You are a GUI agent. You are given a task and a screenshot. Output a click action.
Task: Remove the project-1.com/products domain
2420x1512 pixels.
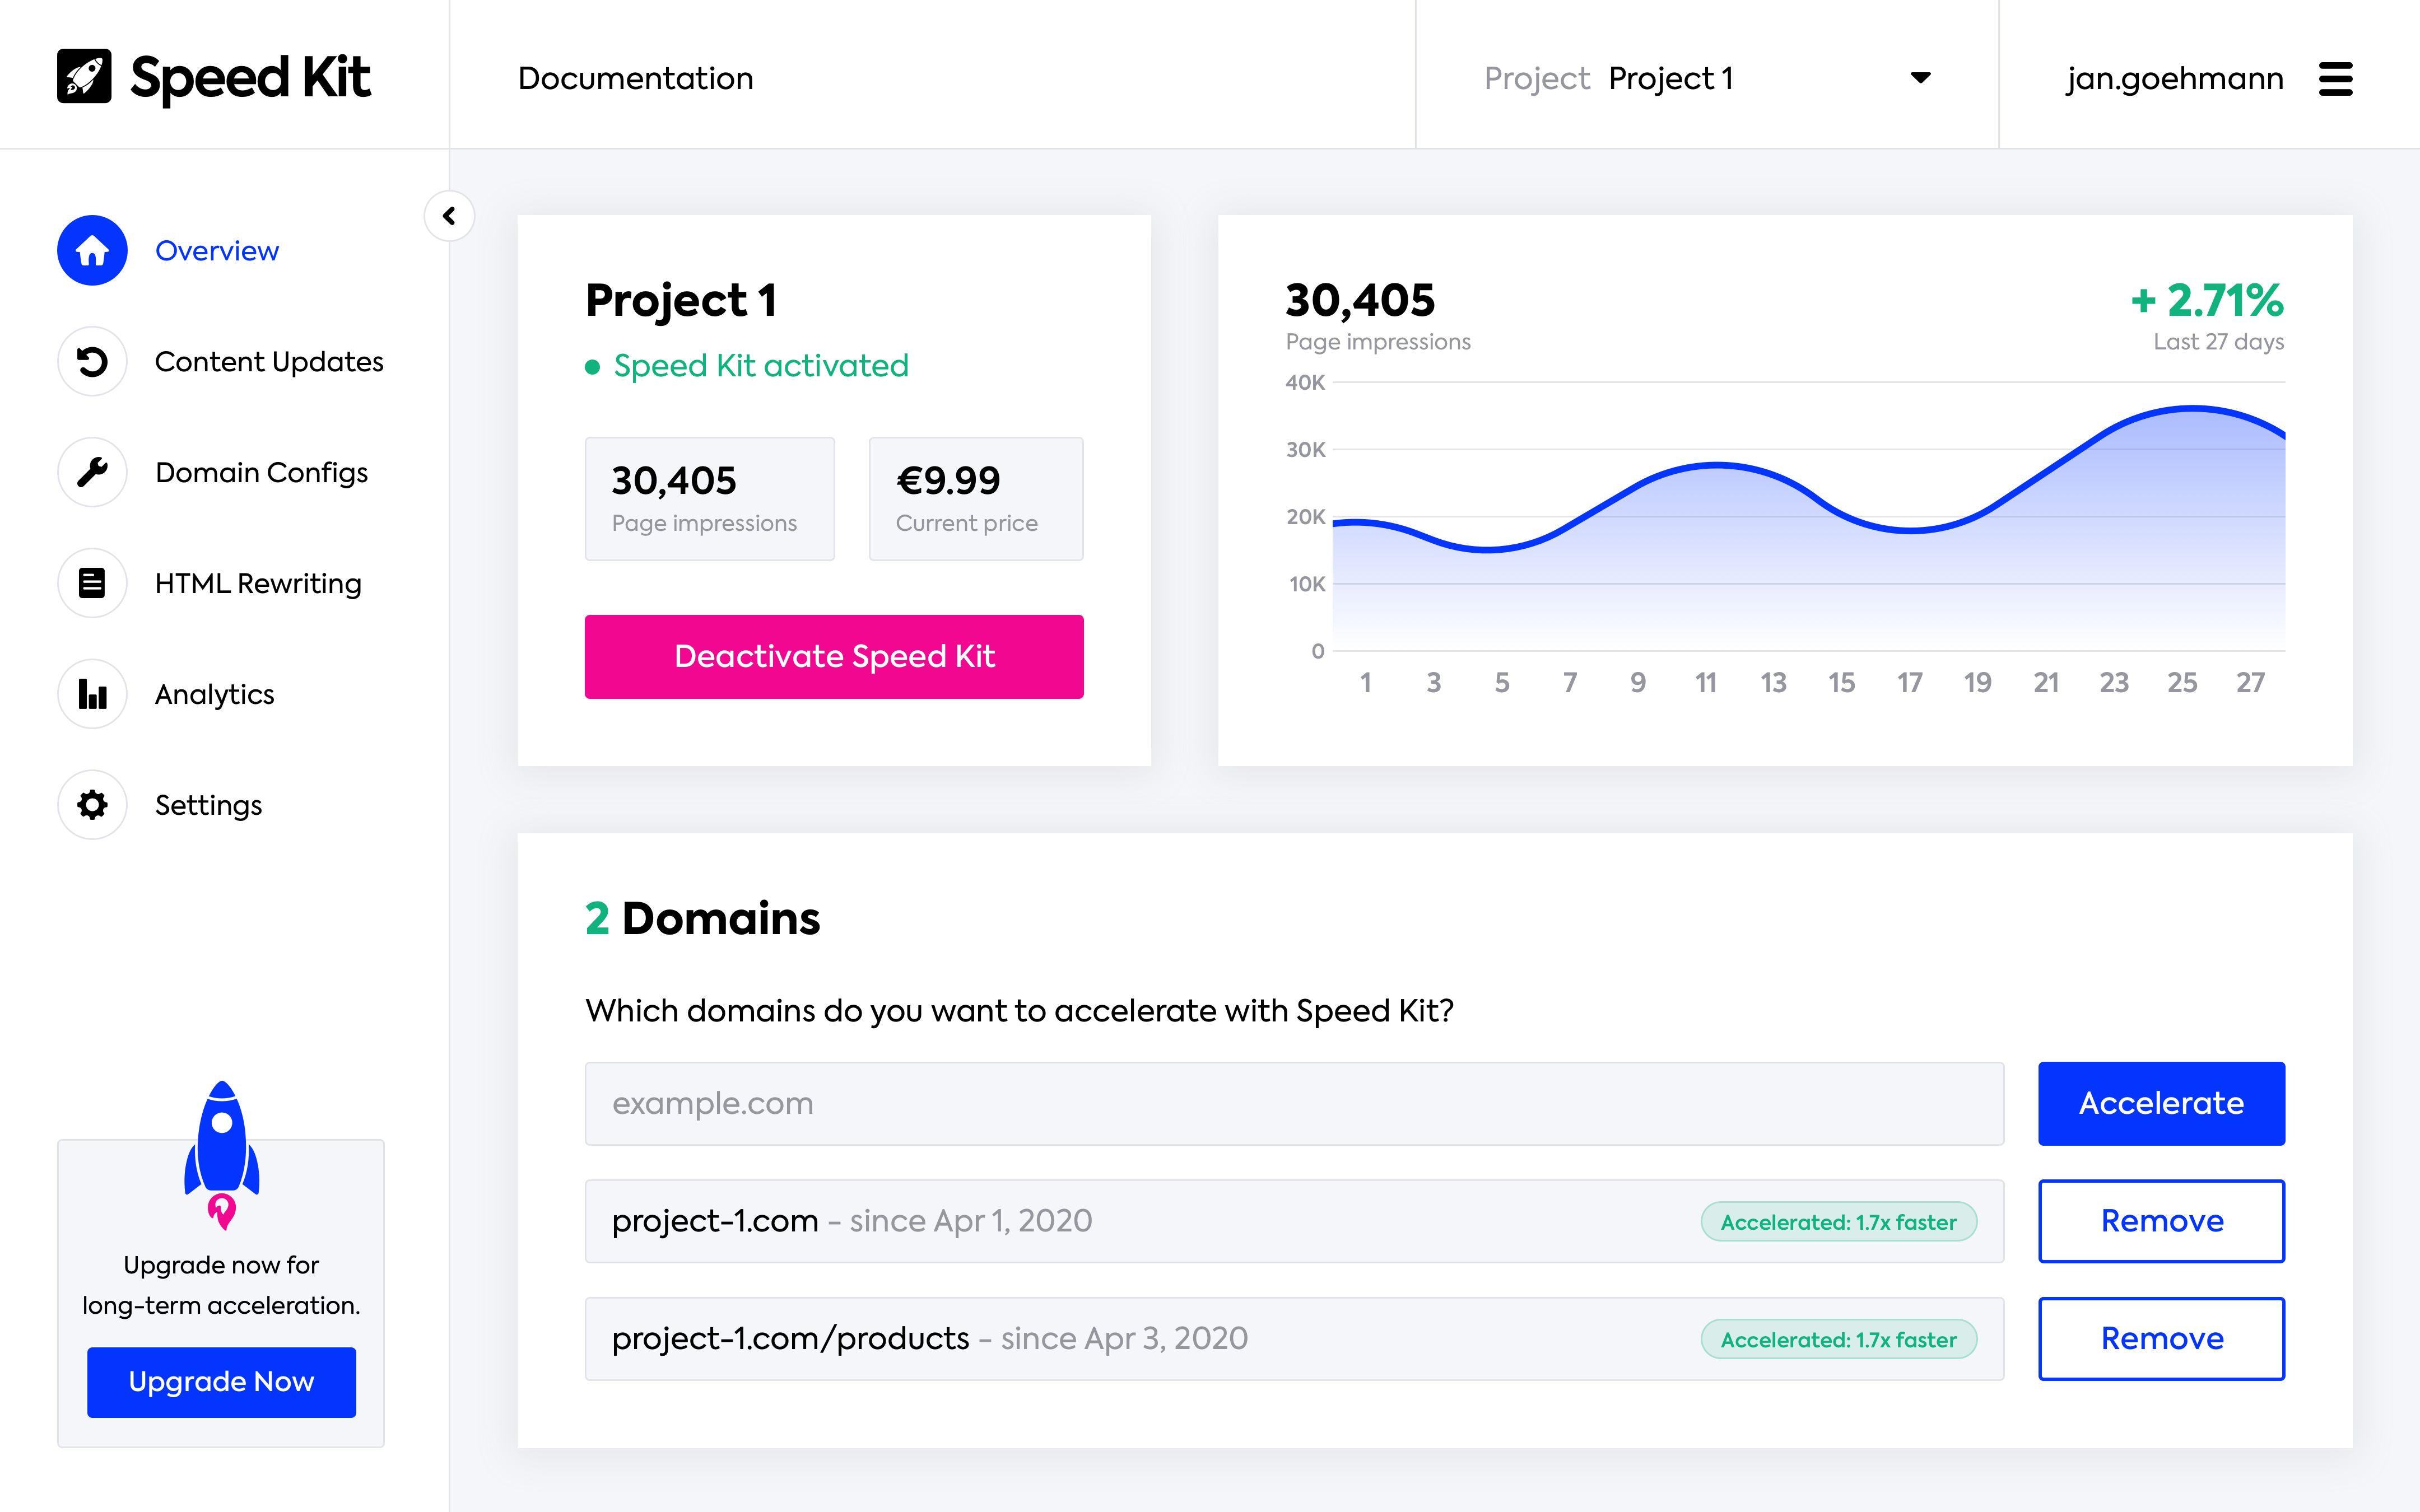click(x=2161, y=1339)
